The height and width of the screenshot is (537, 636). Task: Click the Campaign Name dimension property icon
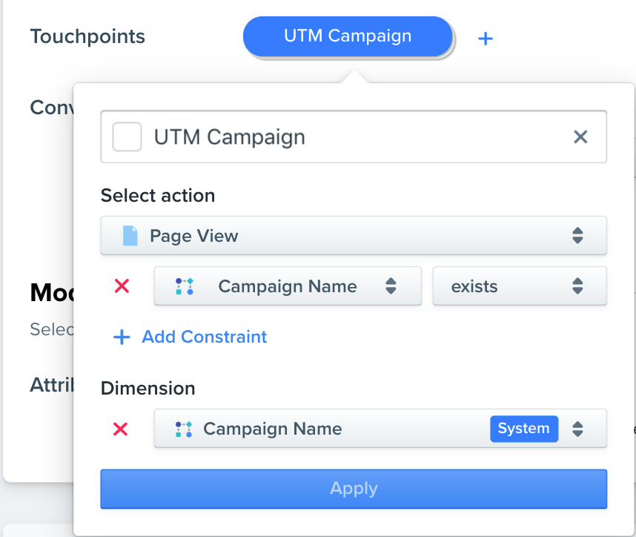click(x=183, y=429)
